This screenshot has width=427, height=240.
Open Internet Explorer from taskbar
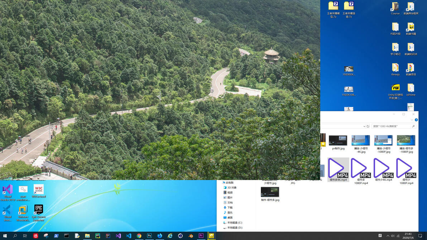[x=170, y=236]
